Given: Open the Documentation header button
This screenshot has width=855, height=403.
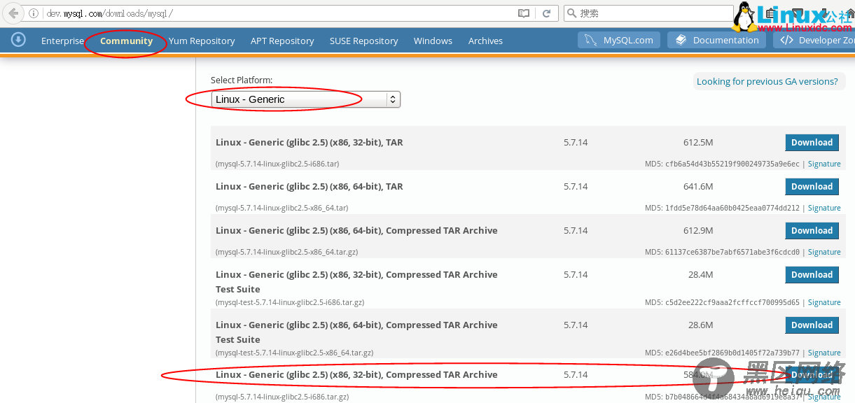Looking at the screenshot, I should [x=717, y=40].
